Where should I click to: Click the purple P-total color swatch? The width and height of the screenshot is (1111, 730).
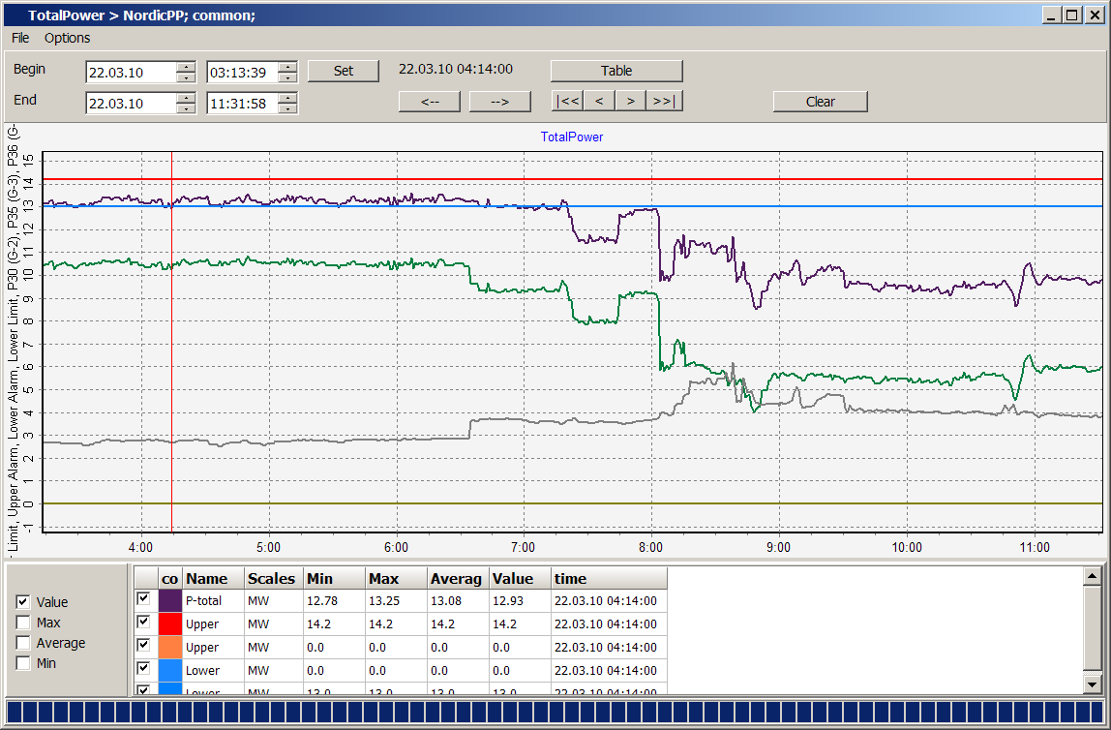[x=169, y=600]
